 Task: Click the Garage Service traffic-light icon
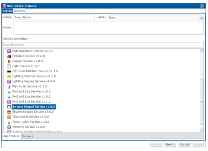tap(9, 61)
